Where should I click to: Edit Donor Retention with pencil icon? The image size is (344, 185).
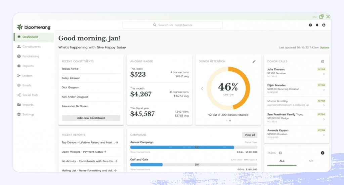[254, 62]
